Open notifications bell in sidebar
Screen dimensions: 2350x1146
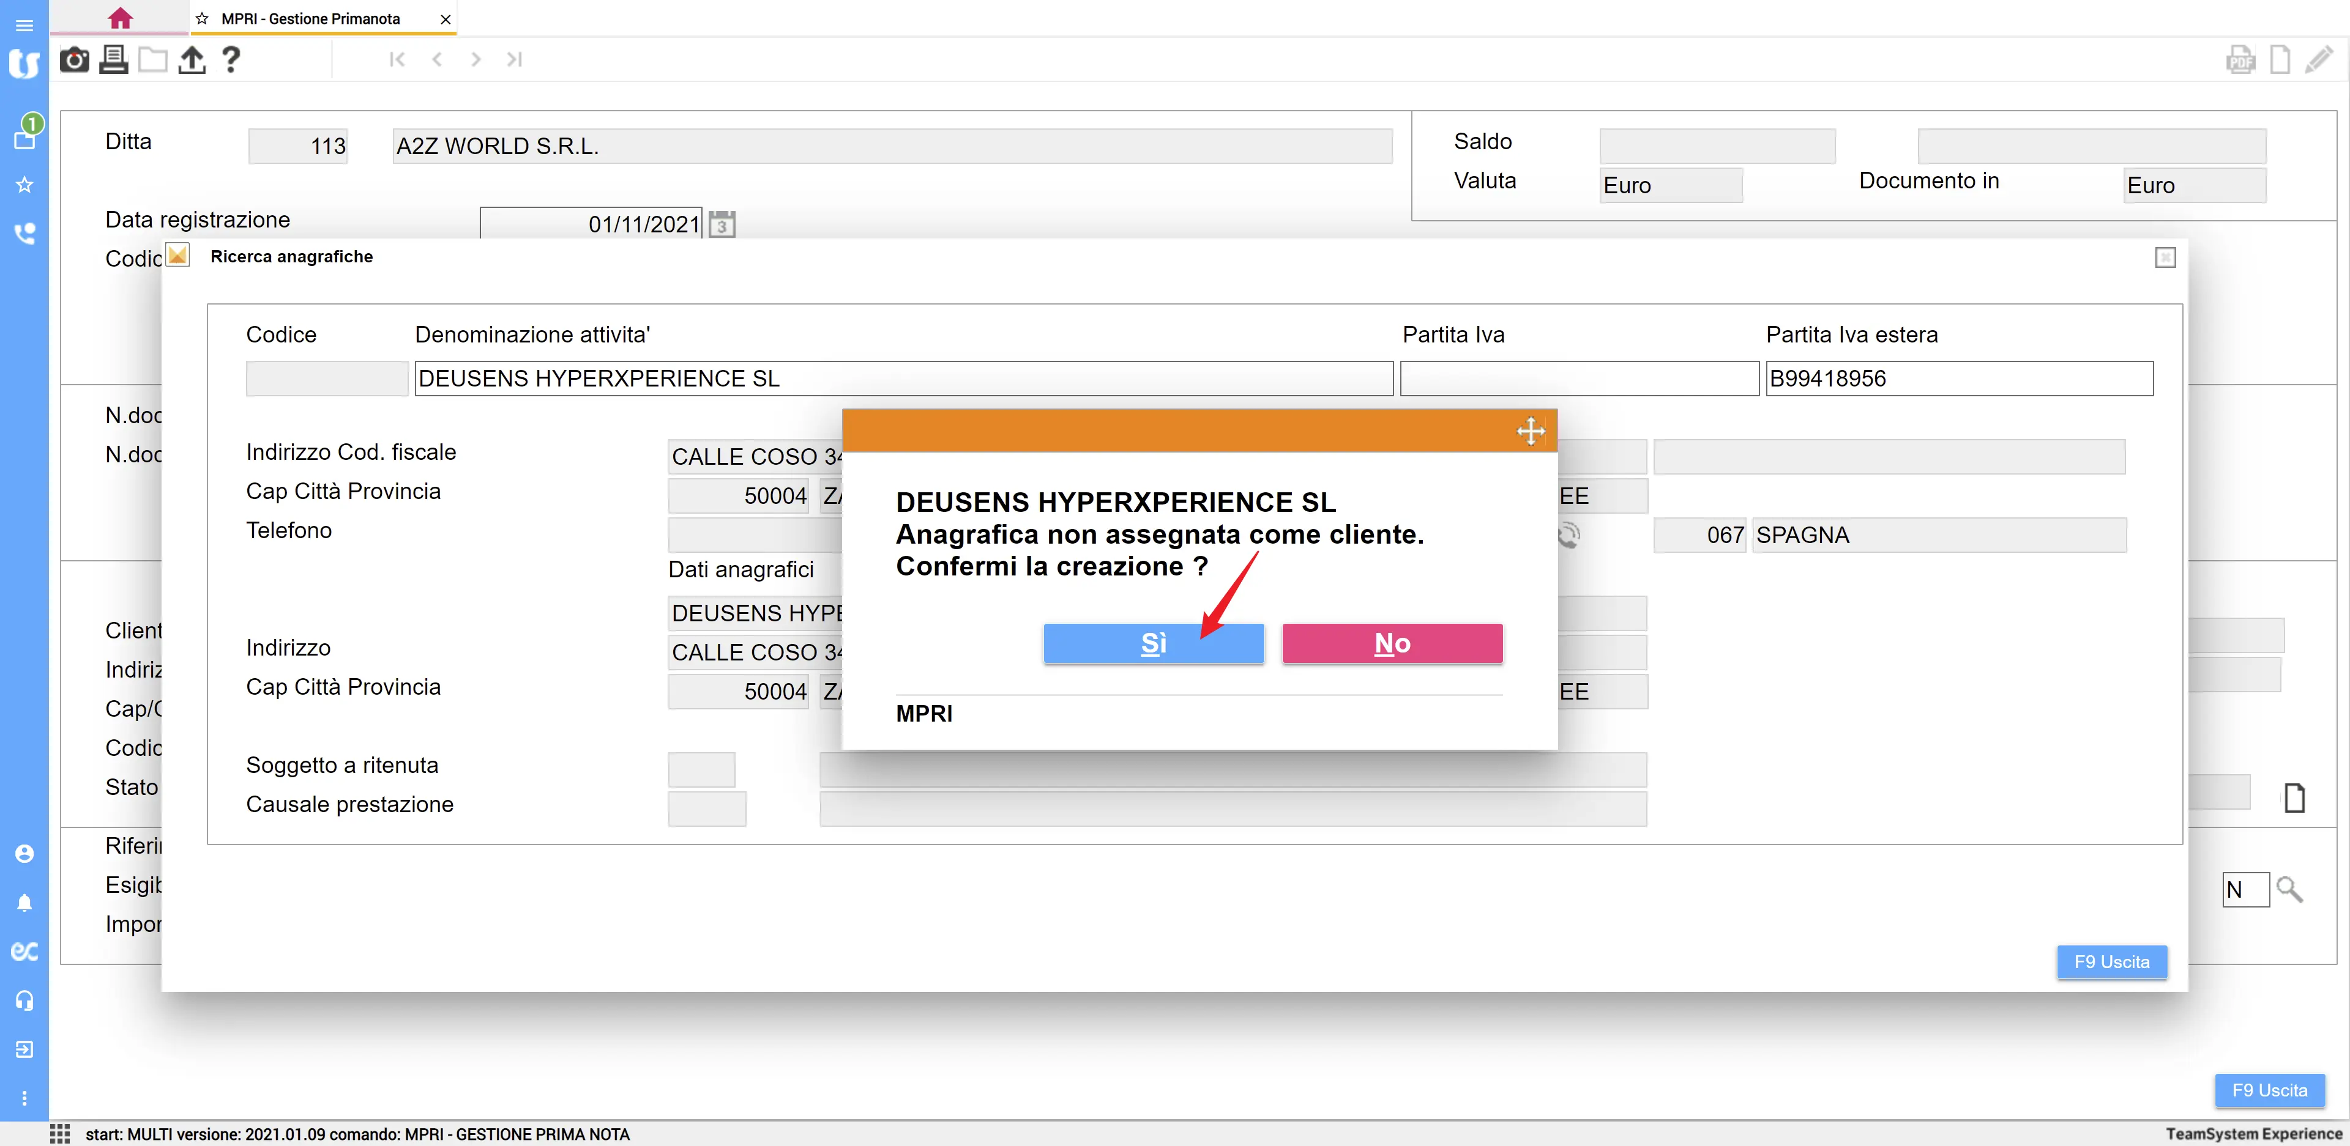pos(24,903)
